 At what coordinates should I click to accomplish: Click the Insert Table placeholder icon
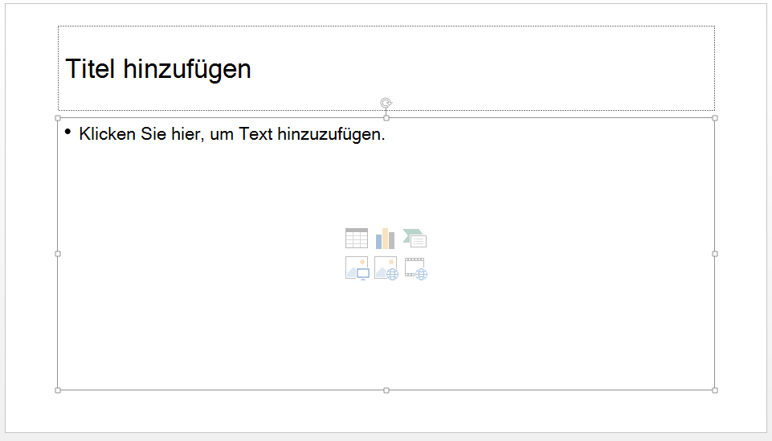click(357, 239)
